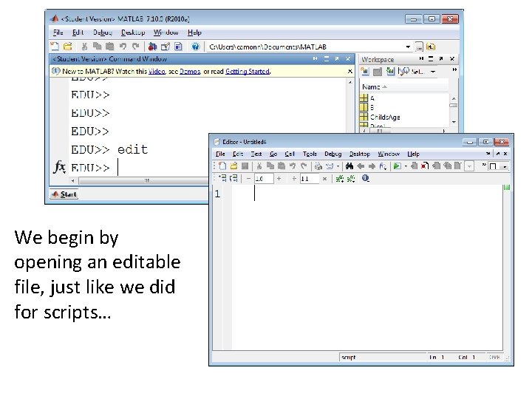Open the Editor stack dropdown
This screenshot has width=532, height=399.
[x=469, y=166]
